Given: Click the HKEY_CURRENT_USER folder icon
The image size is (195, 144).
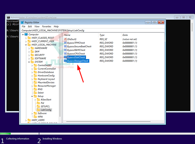Looking at the screenshot, I should pos(29,41).
